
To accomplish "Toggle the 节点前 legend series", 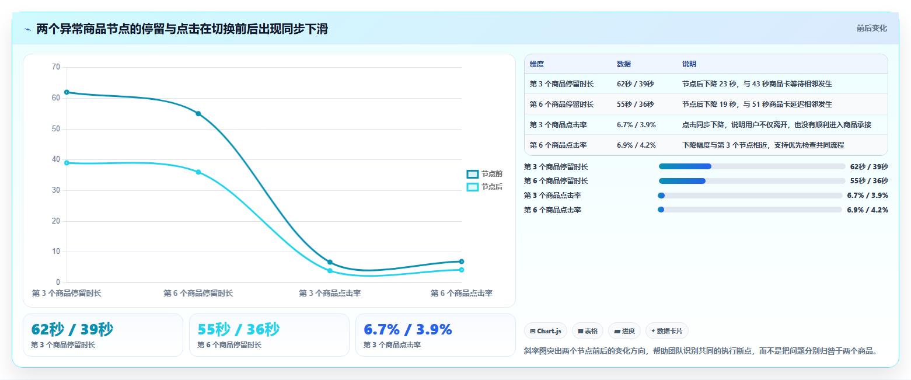I will pos(484,174).
